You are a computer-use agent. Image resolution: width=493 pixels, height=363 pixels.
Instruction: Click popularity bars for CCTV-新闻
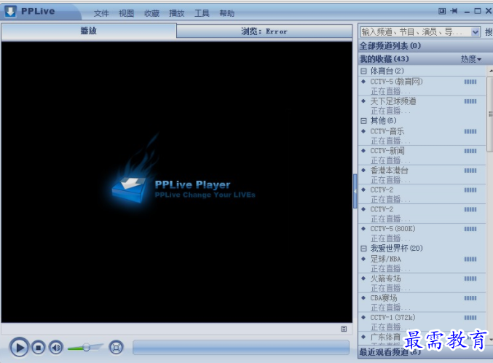point(470,151)
